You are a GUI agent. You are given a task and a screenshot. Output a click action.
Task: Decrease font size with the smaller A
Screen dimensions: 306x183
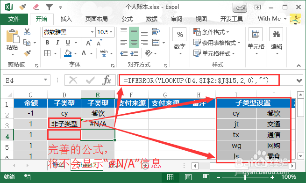[x=100, y=43]
